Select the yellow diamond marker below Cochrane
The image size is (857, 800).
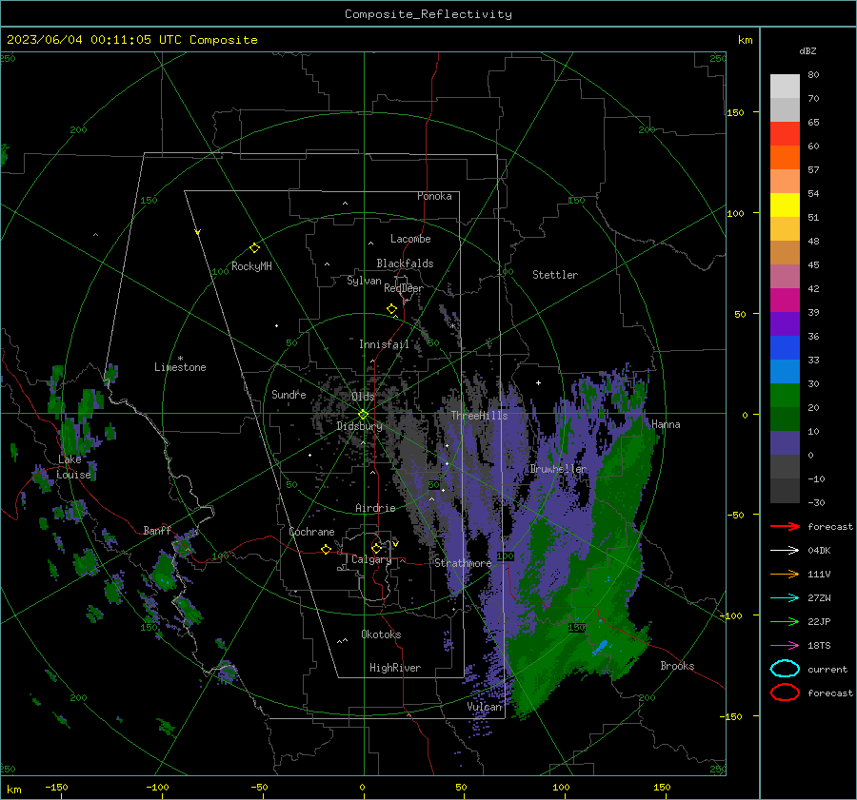coord(327,549)
